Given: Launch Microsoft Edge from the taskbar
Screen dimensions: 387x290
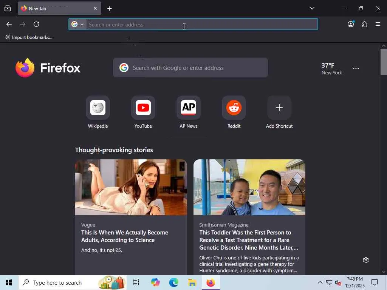Looking at the screenshot, I should pyautogui.click(x=174, y=282).
